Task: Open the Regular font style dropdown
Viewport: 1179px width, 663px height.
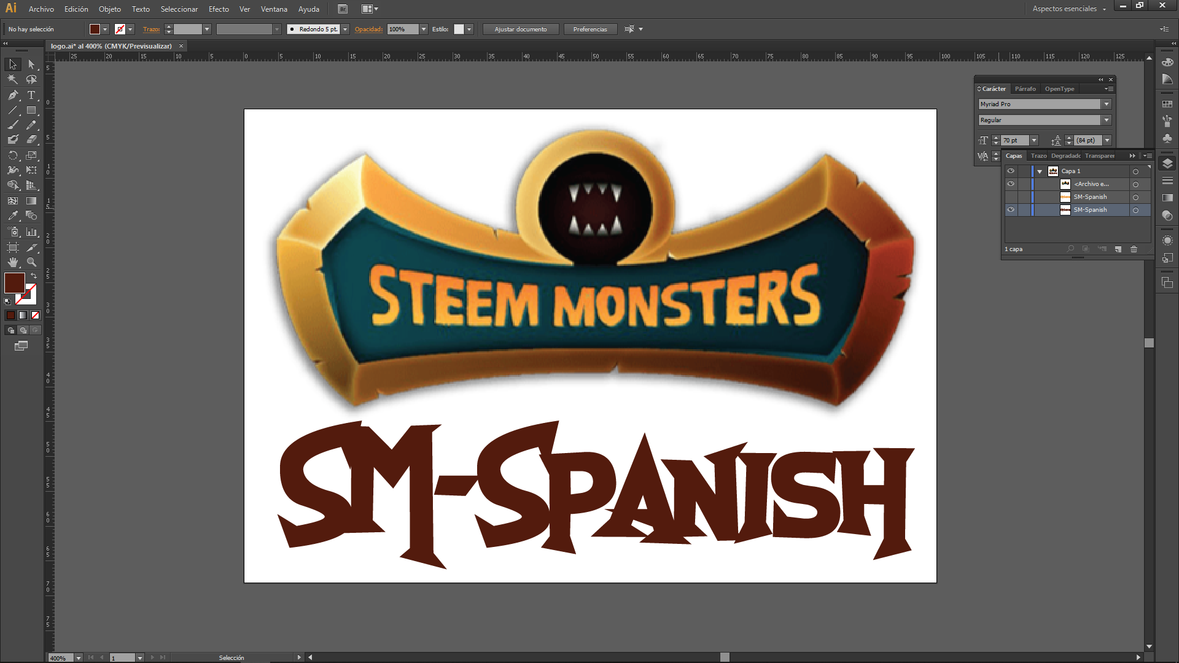Action: (1107, 120)
